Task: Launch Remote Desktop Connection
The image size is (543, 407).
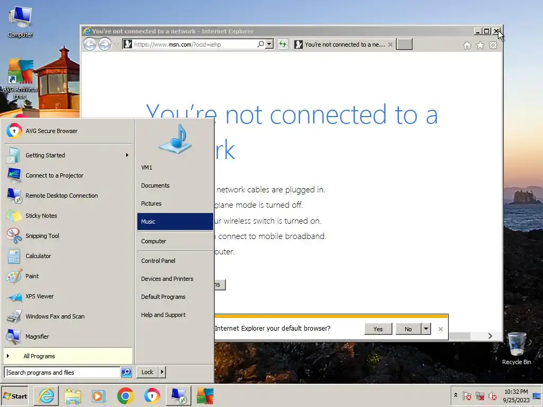Action: click(68, 196)
